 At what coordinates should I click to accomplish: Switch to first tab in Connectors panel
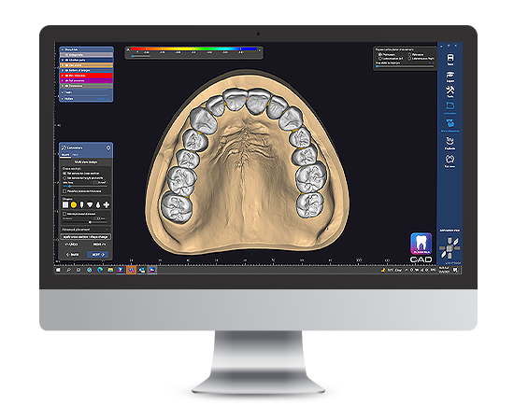point(65,155)
